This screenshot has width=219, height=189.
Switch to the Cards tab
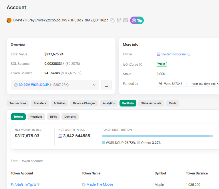tap(172, 103)
